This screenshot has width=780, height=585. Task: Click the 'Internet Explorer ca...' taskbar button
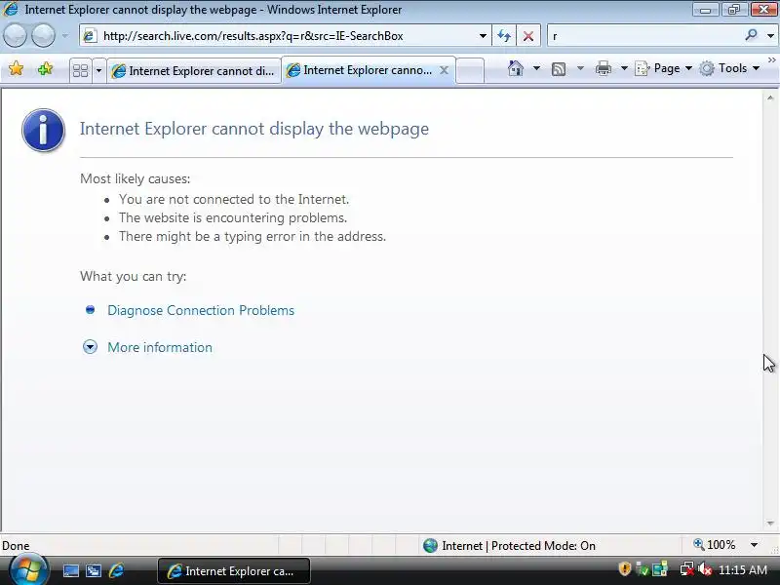point(234,570)
